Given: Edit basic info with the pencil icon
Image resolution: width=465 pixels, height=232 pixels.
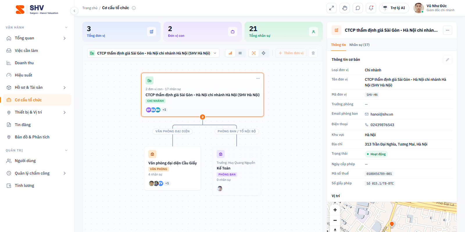Looking at the screenshot, I should pyautogui.click(x=447, y=60).
